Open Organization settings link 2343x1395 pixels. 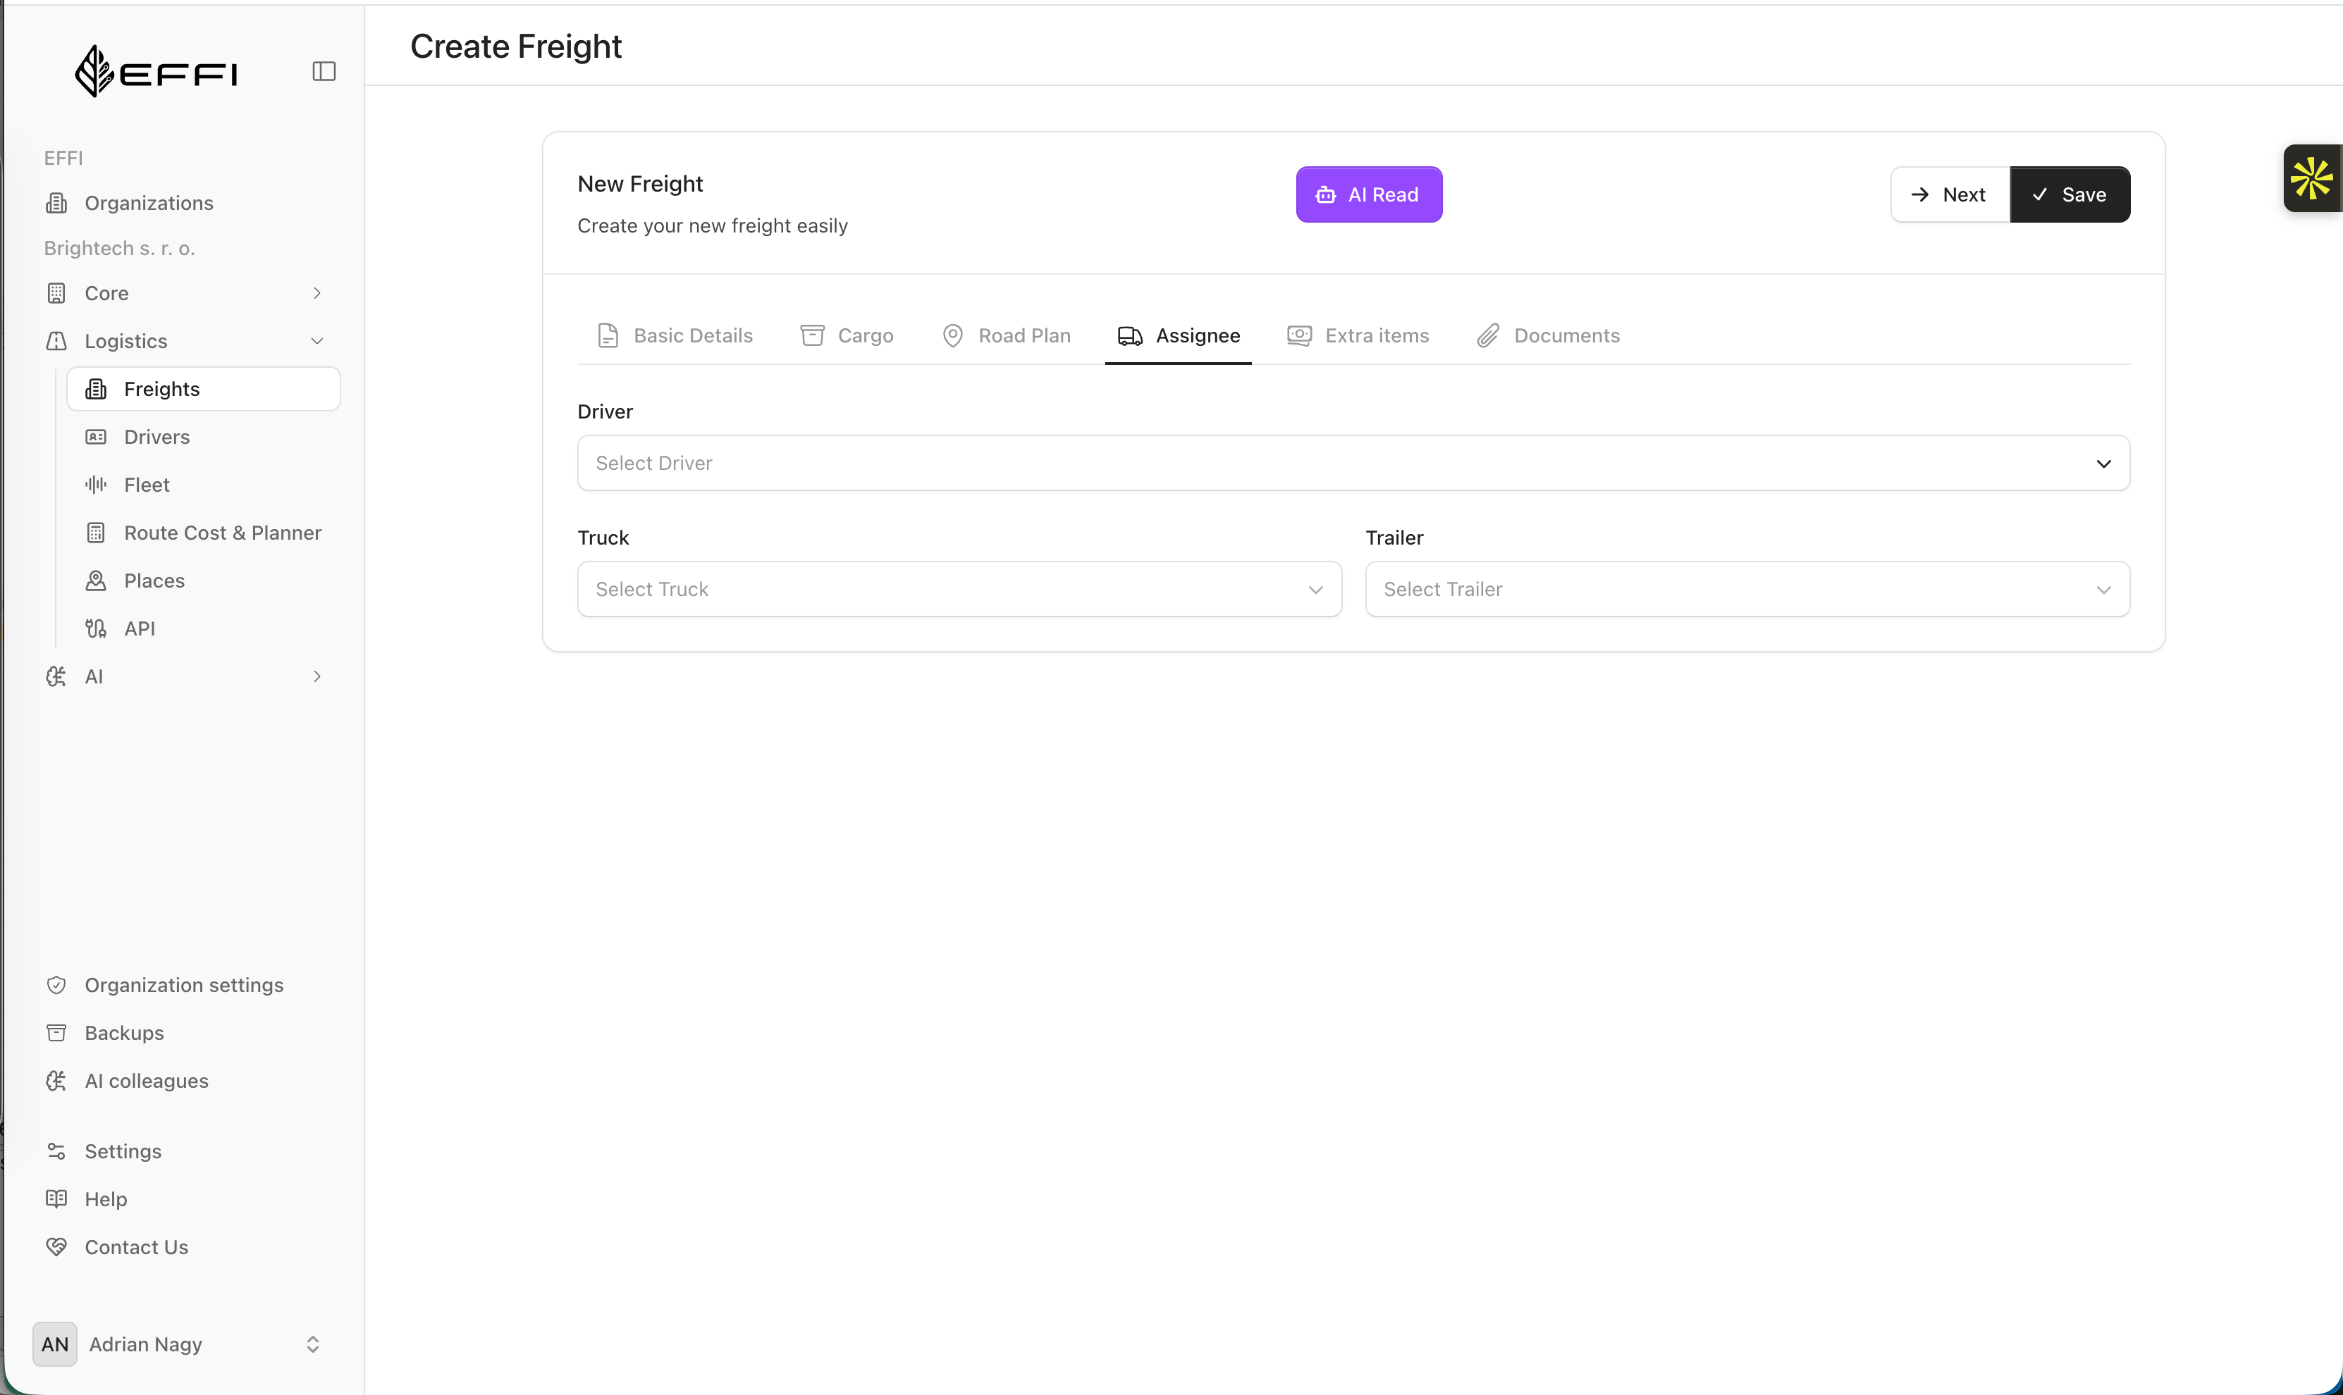pyautogui.click(x=183, y=985)
